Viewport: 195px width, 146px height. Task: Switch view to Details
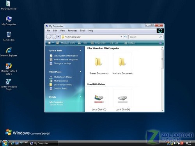(x=129, y=43)
